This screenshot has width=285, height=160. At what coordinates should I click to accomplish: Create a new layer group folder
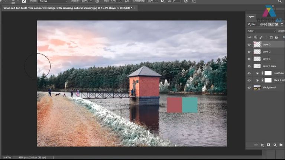pyautogui.click(x=281, y=145)
